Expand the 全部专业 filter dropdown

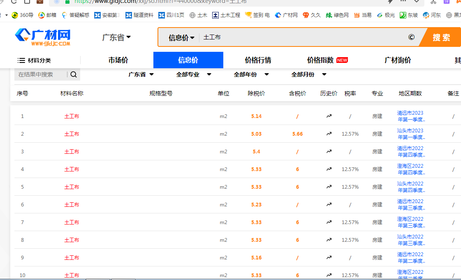[194, 75]
